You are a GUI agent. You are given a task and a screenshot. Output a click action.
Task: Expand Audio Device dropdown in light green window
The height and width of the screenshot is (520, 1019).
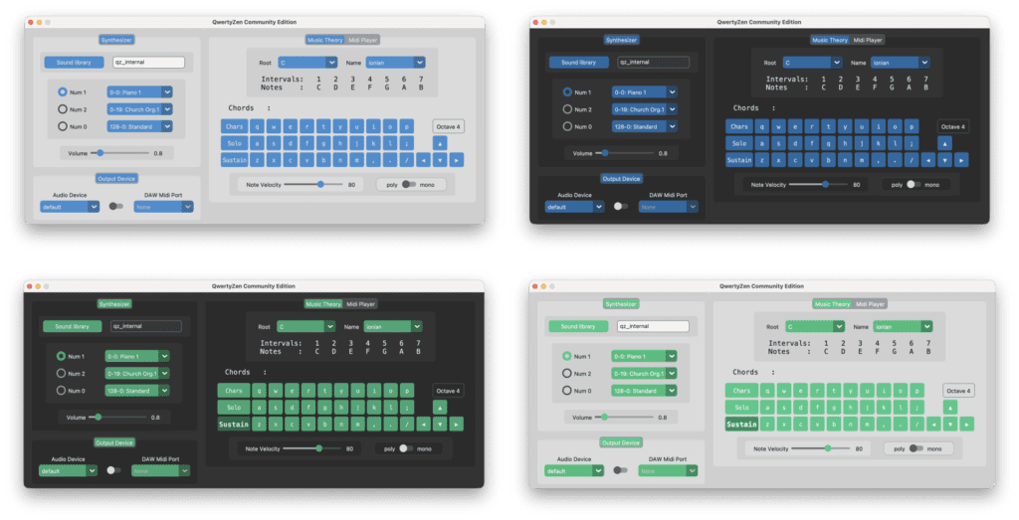tap(573, 470)
